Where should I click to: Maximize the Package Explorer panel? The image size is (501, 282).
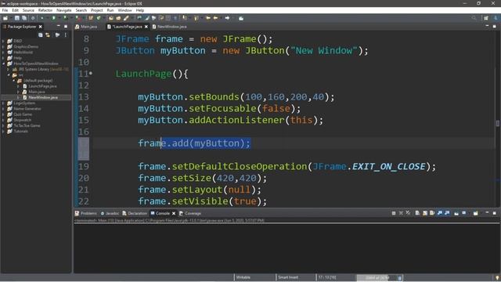(x=66, y=26)
